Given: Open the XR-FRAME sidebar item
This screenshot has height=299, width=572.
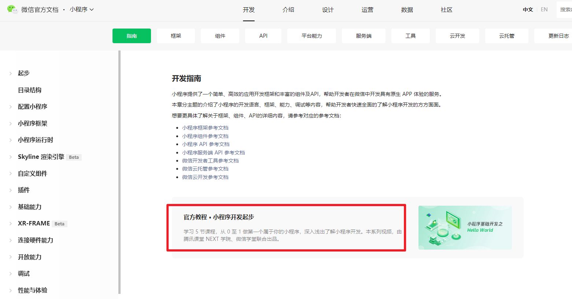Looking at the screenshot, I should (x=34, y=223).
